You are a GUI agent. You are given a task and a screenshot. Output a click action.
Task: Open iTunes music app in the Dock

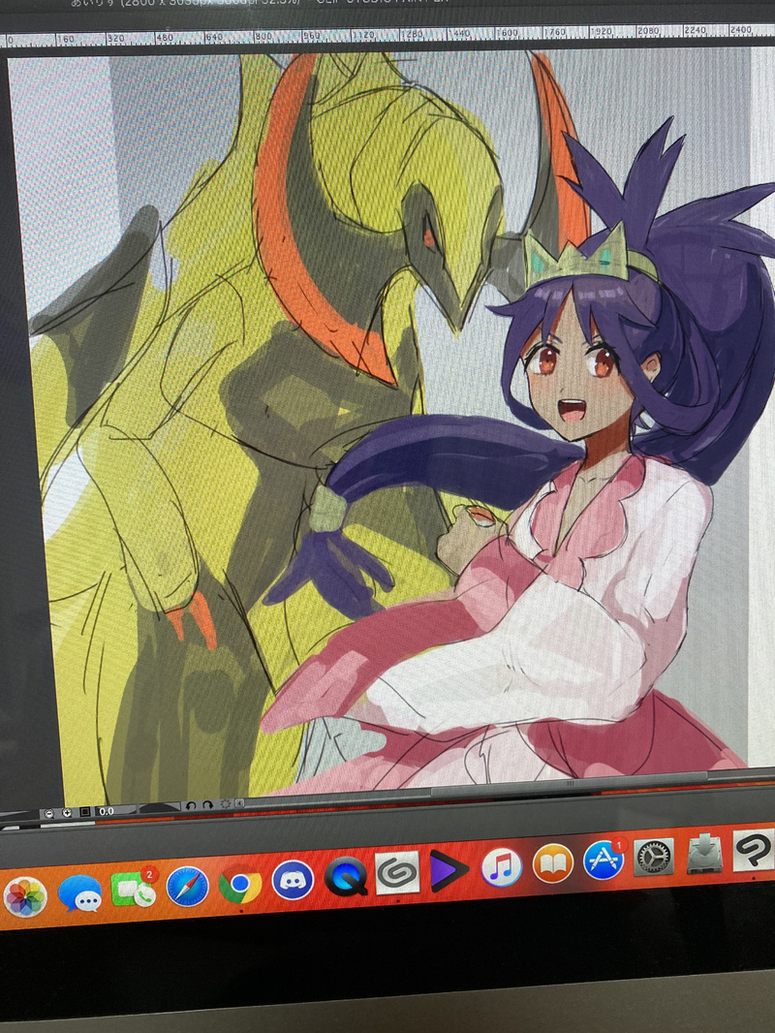click(x=501, y=867)
